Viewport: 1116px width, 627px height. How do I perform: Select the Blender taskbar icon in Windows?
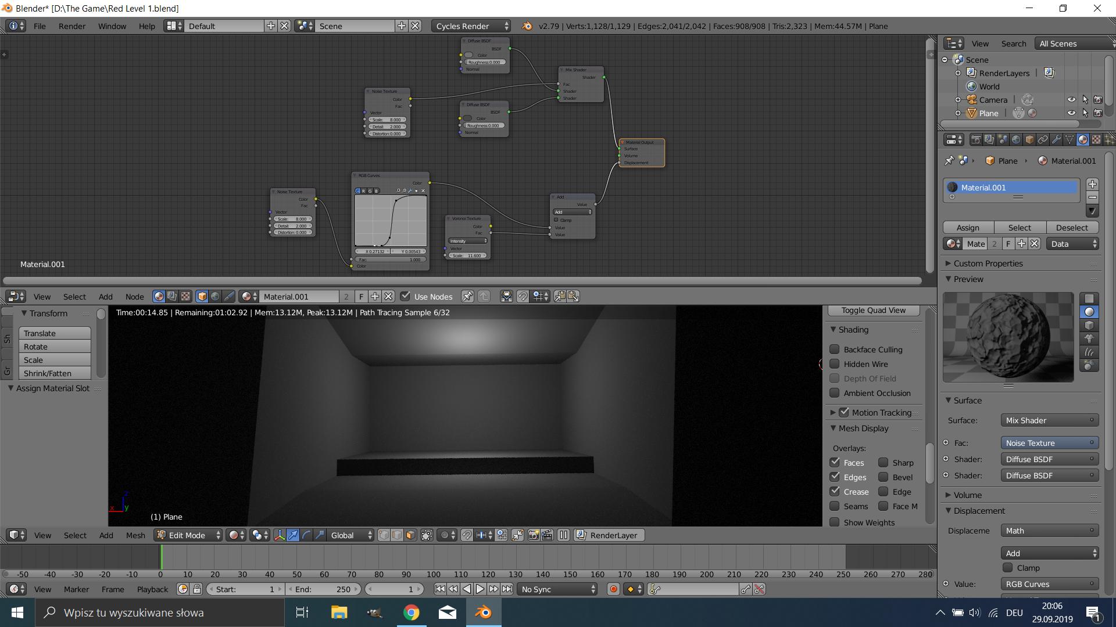[484, 612]
